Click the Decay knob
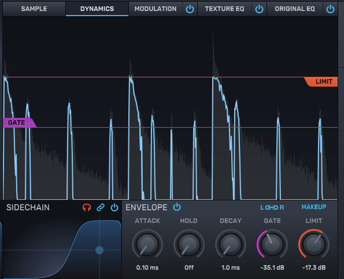 pos(231,244)
